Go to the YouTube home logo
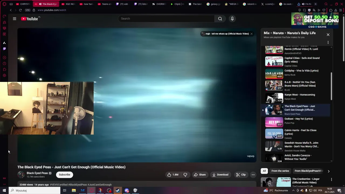The image size is (345, 194). tap(29, 19)
